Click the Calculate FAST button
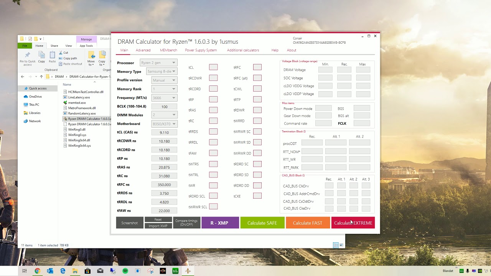 pos(308,223)
